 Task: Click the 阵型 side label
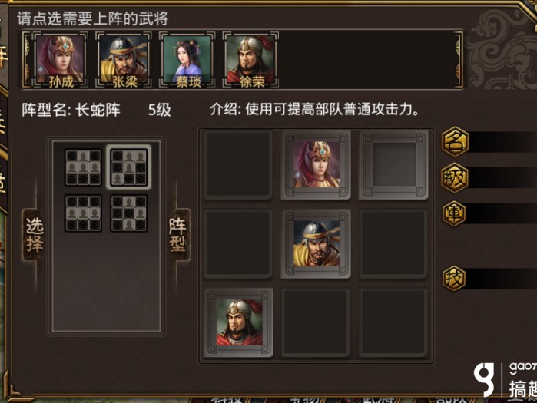[x=177, y=235]
